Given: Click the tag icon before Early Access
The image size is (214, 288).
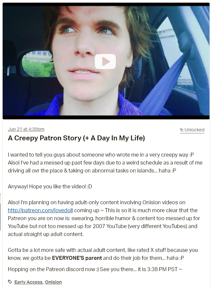Looking at the screenshot, I should tap(10, 282).
